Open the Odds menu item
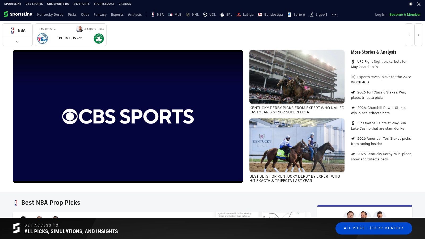 coord(85,15)
